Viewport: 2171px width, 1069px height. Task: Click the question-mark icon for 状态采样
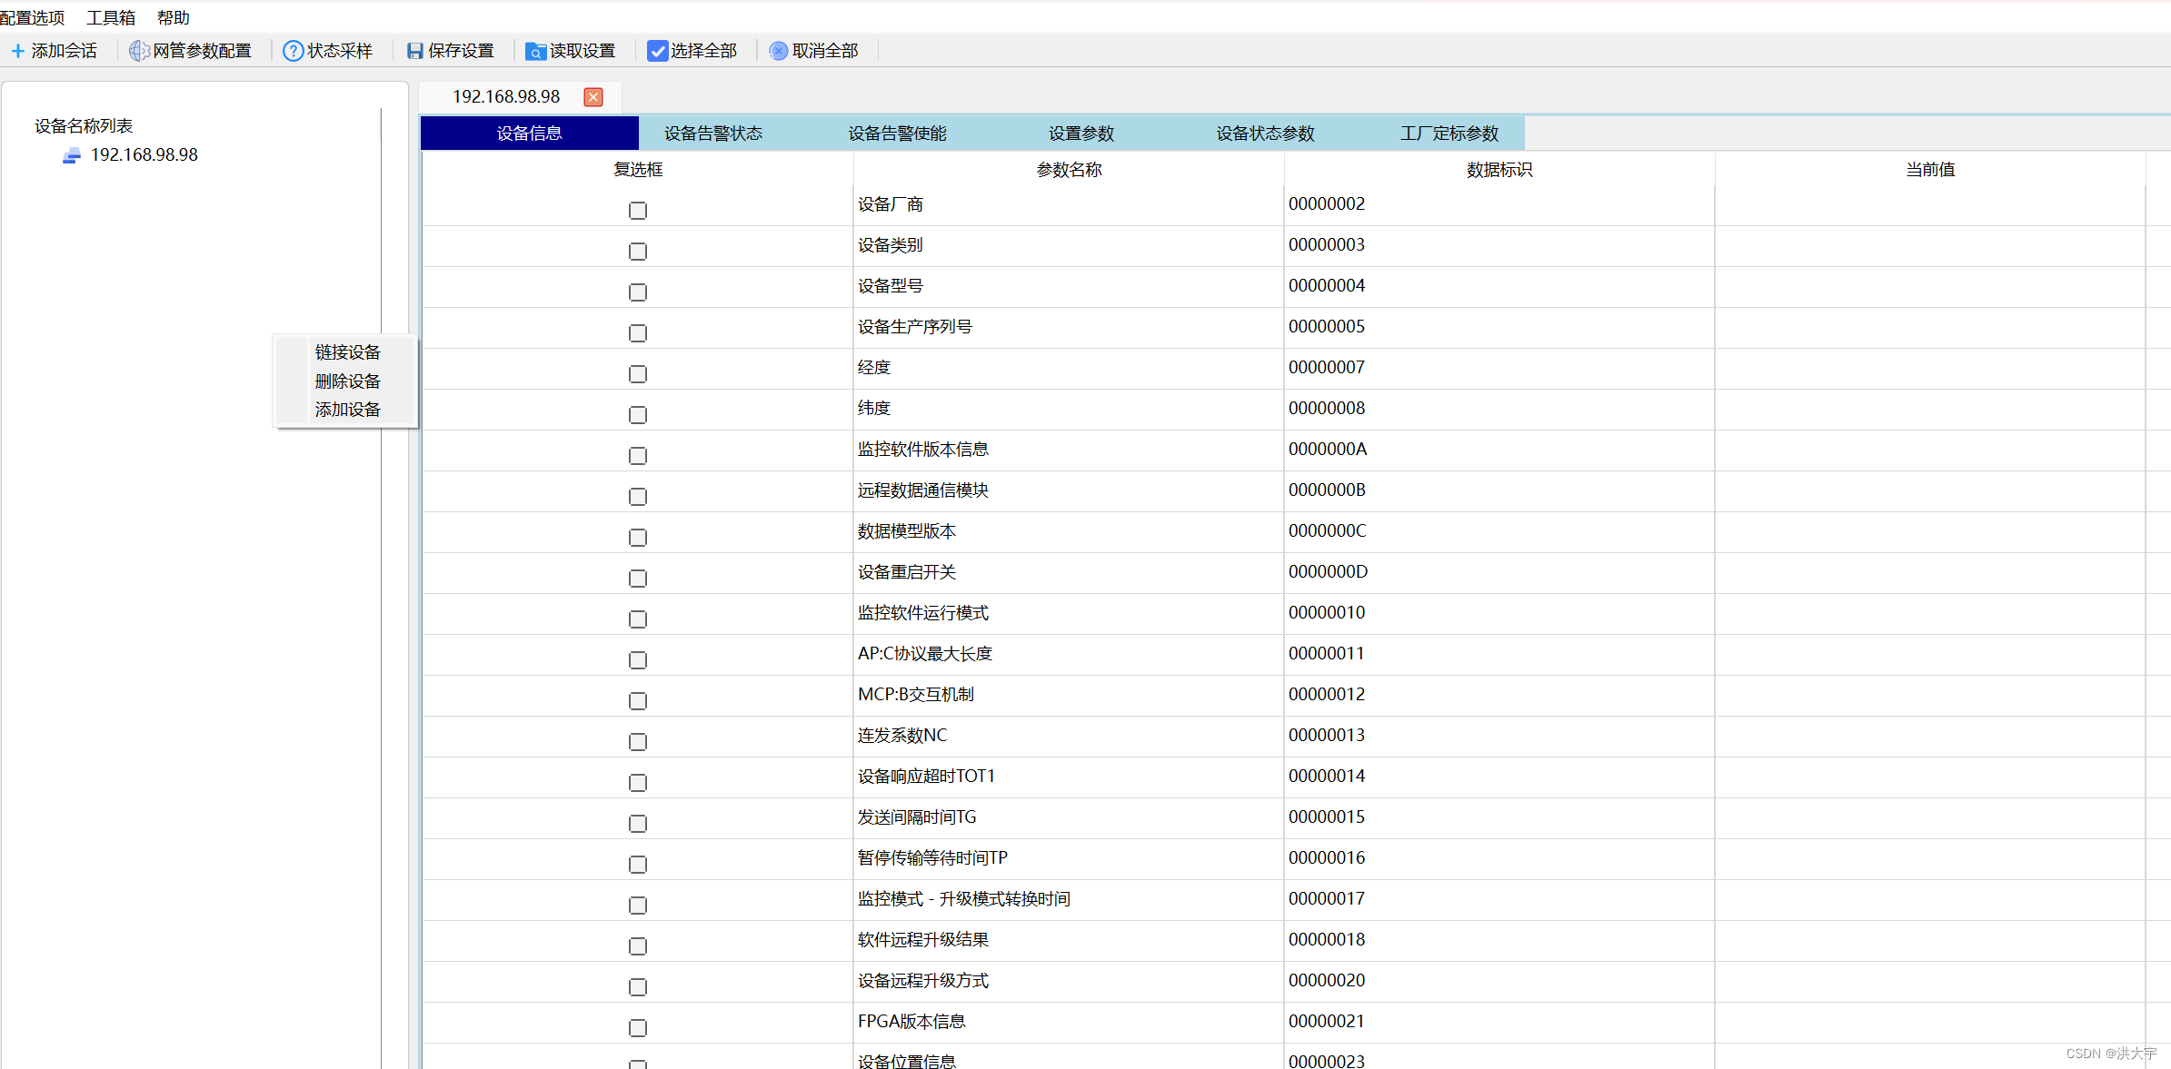point(293,51)
